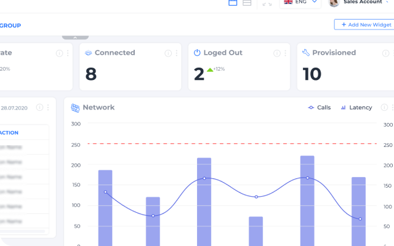Click the Provisioned wrench icon
This screenshot has height=246, width=394.
click(x=305, y=52)
